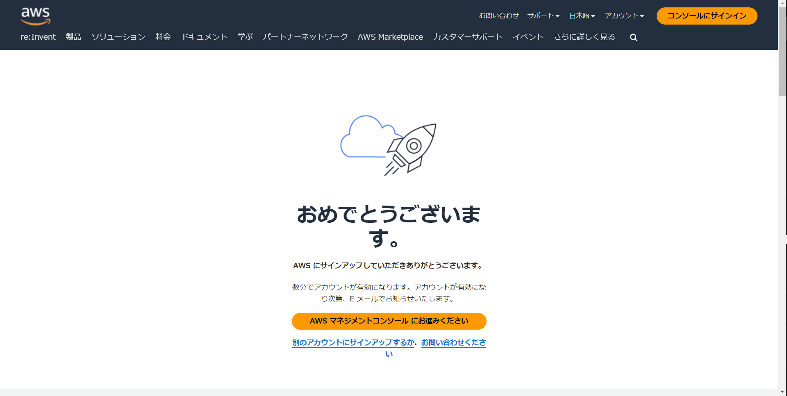Click ドキュメント in the navigation
The width and height of the screenshot is (787, 396).
[x=205, y=37]
